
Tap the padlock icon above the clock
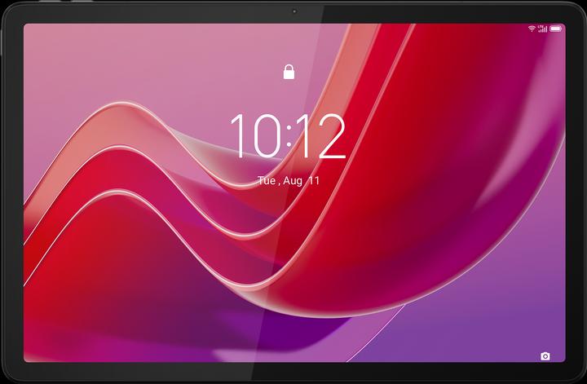(289, 72)
